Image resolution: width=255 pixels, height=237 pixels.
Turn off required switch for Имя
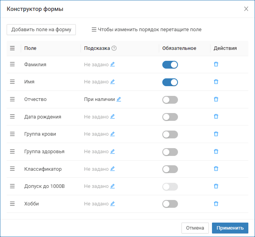[x=170, y=82]
